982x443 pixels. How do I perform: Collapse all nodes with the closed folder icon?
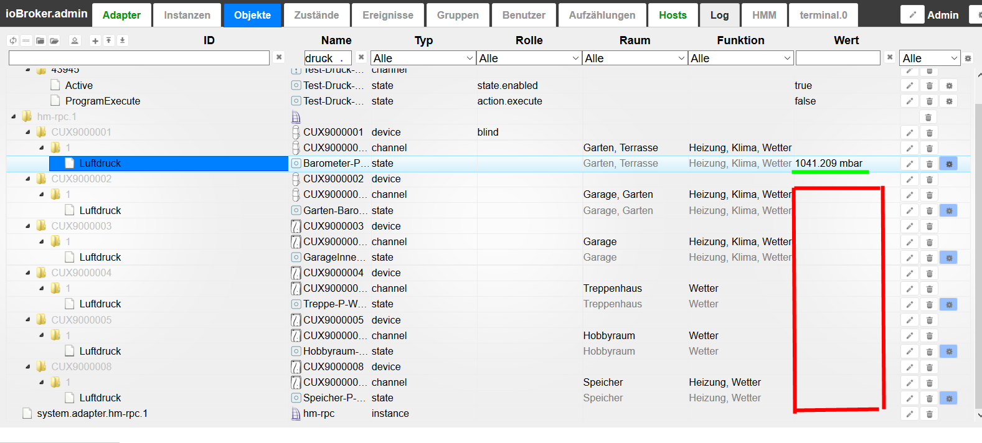click(x=40, y=40)
